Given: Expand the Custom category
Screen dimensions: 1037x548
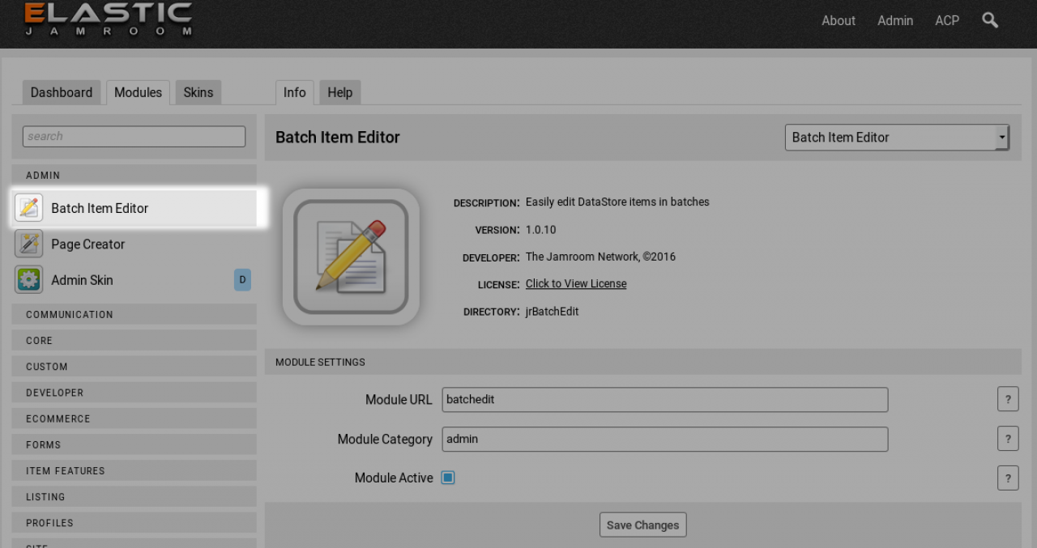Looking at the screenshot, I should pyautogui.click(x=134, y=367).
